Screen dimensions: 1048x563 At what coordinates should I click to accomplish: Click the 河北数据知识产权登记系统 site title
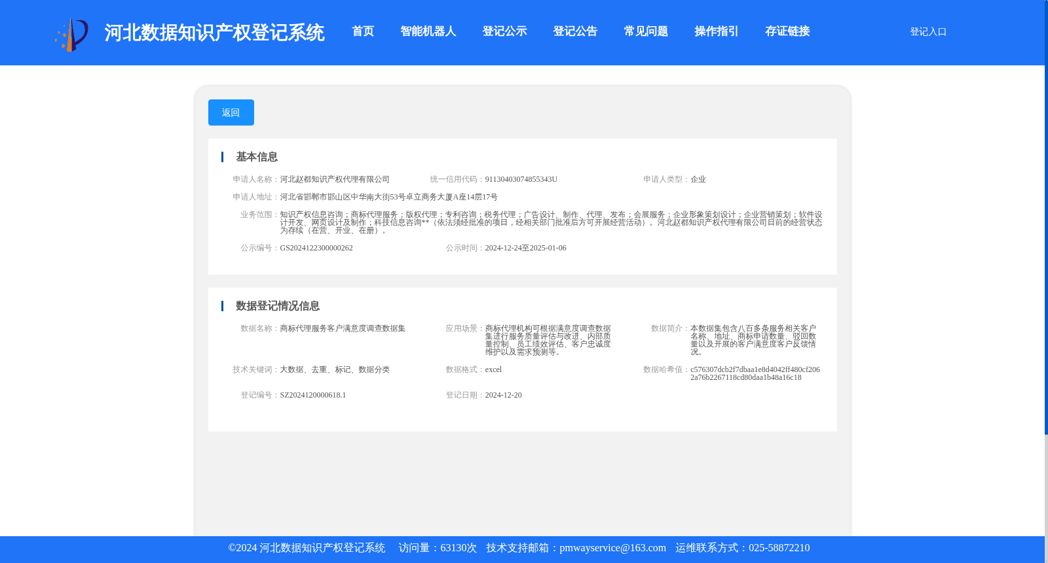(214, 33)
